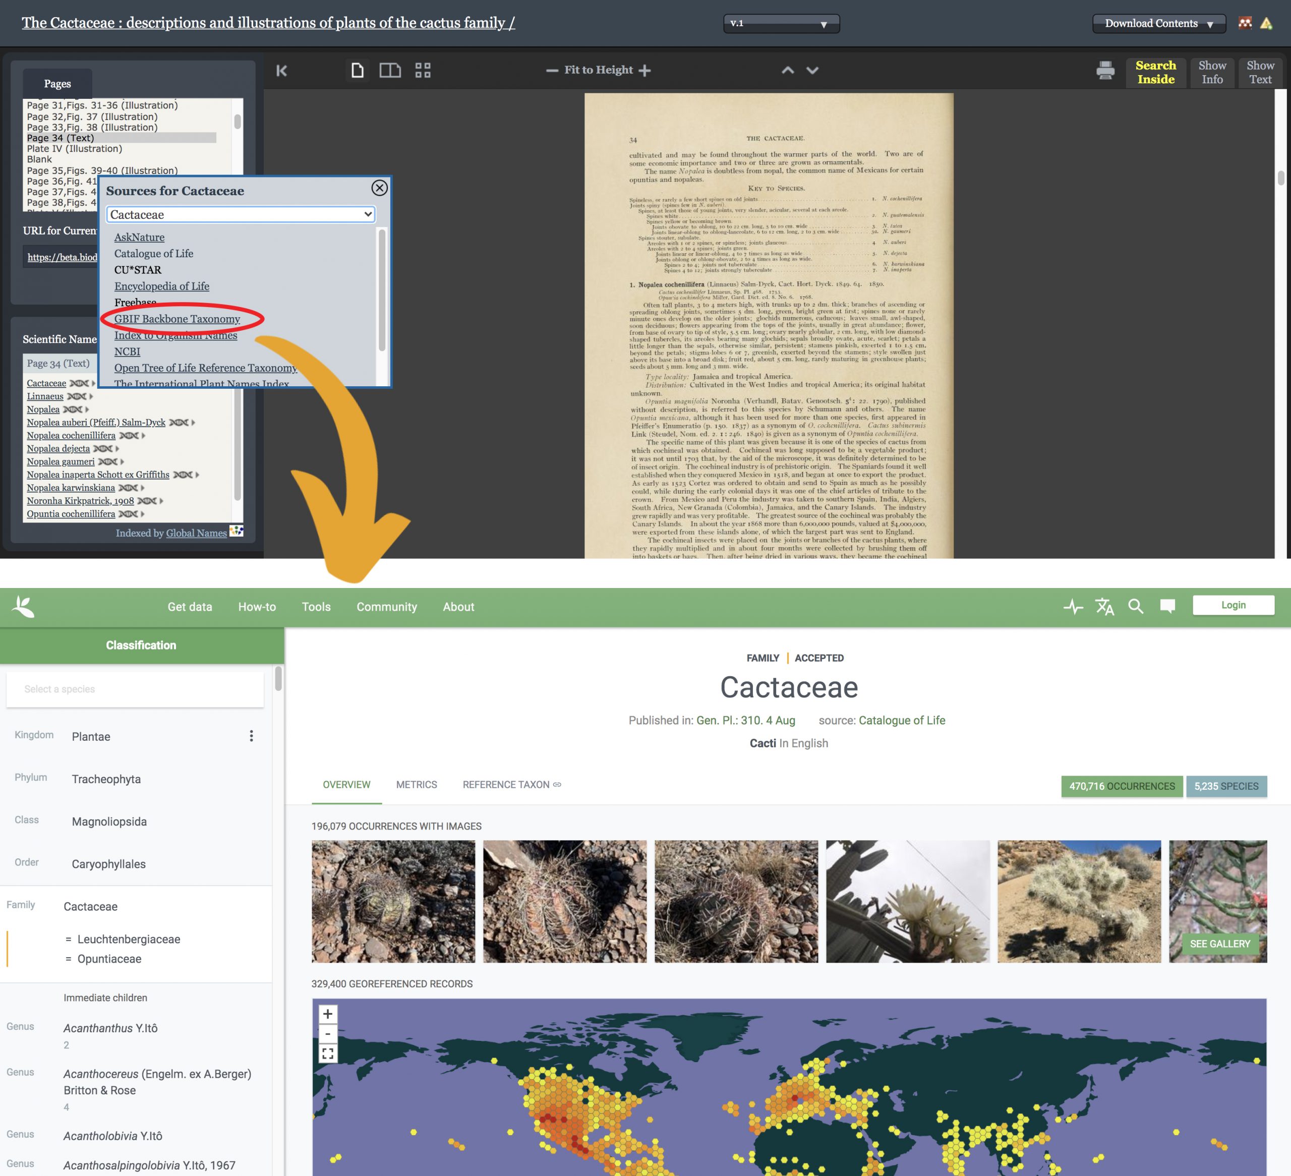
Task: Click the 5,235 SPECIES button
Action: point(1226,786)
